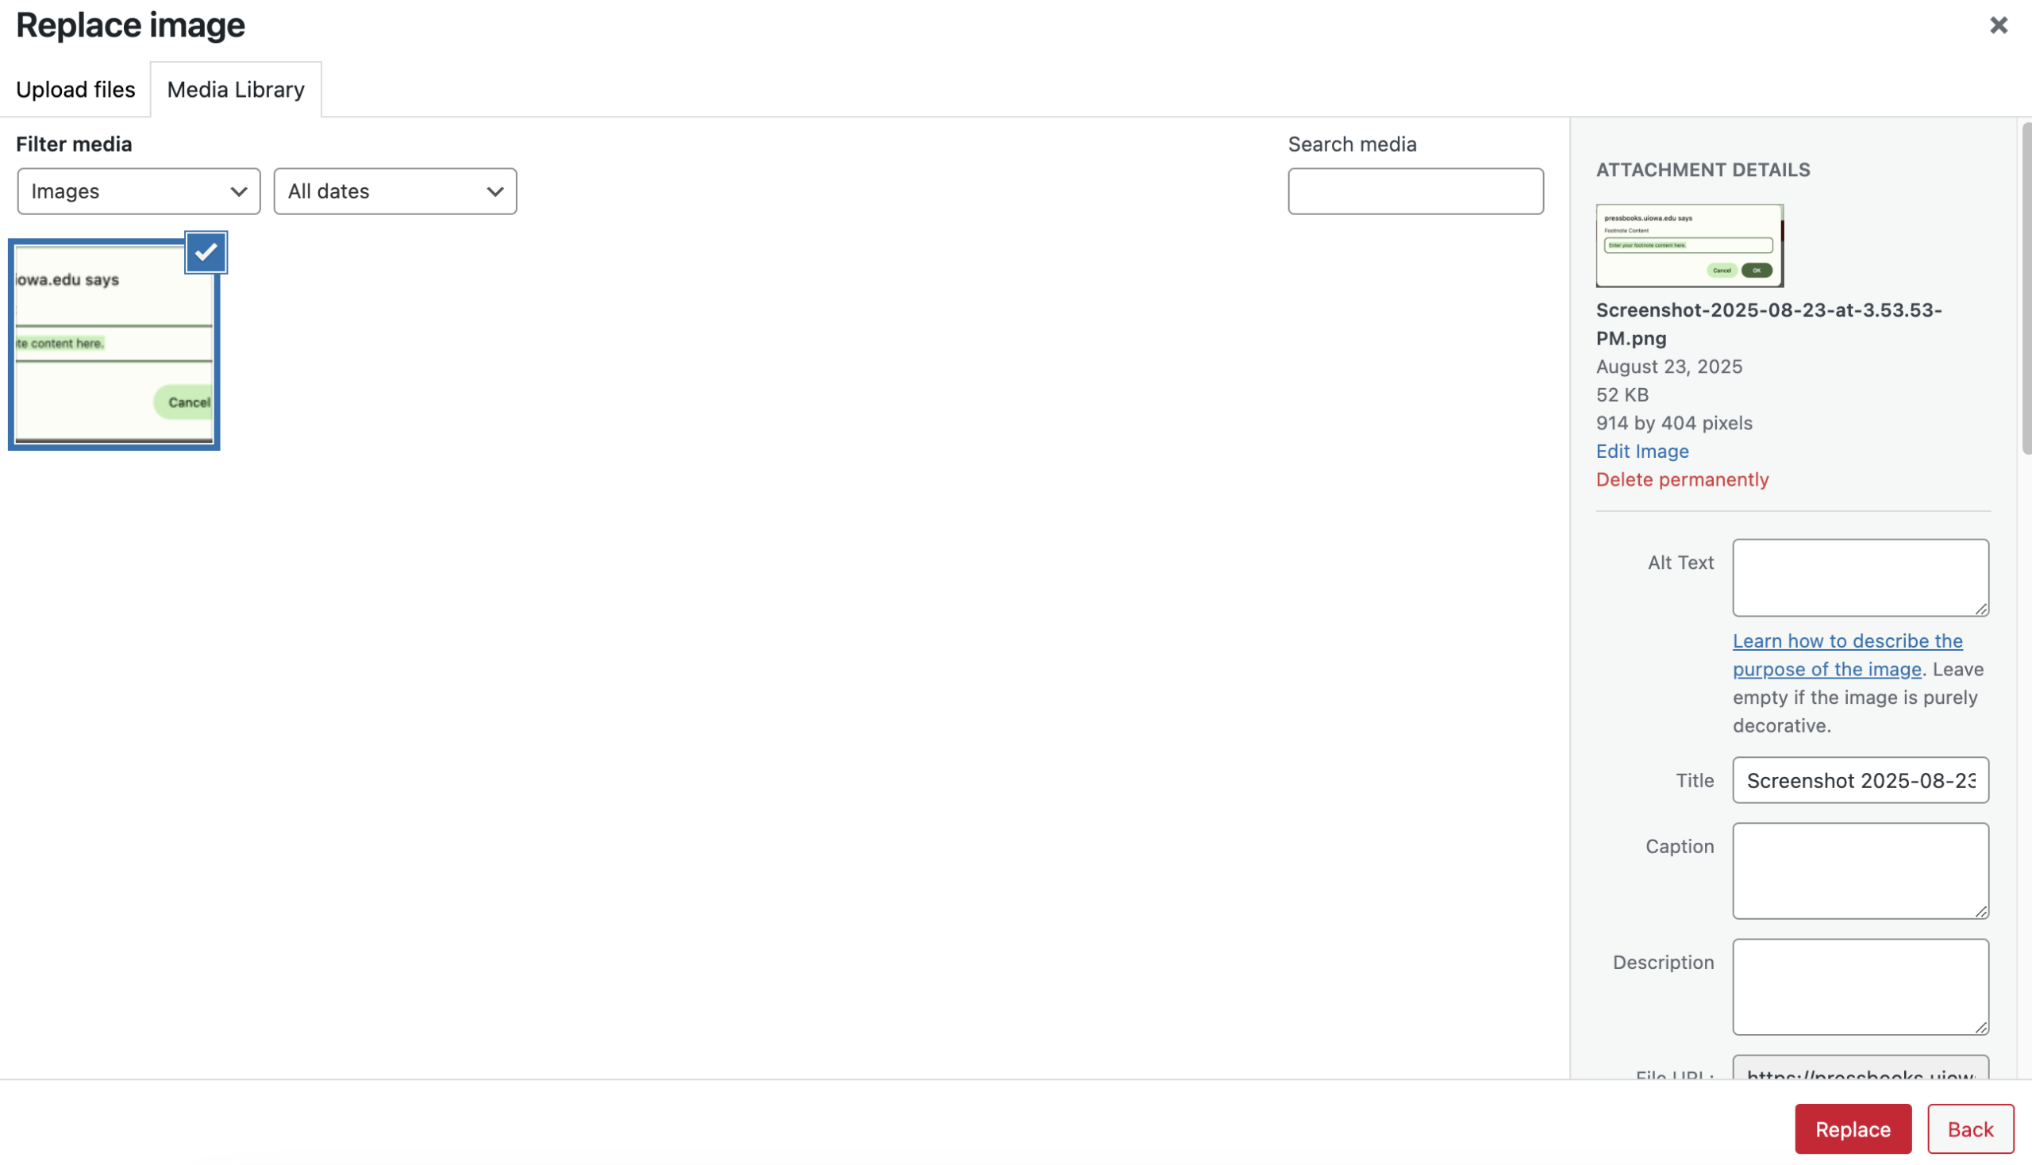This screenshot has width=2032, height=1165.
Task: Click inside the Caption textarea
Action: 1859,871
